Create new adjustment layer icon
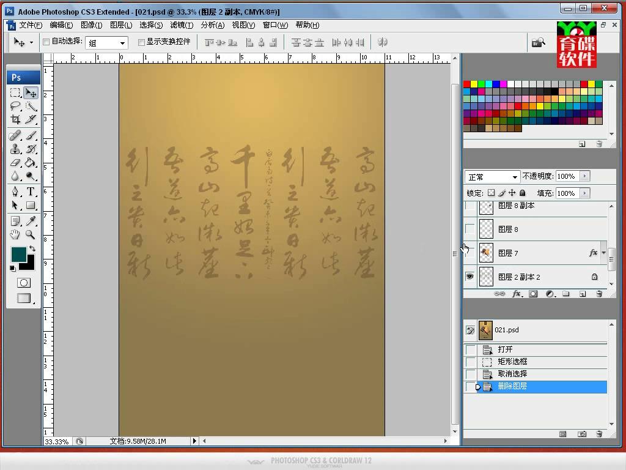The image size is (626, 470). tap(550, 294)
